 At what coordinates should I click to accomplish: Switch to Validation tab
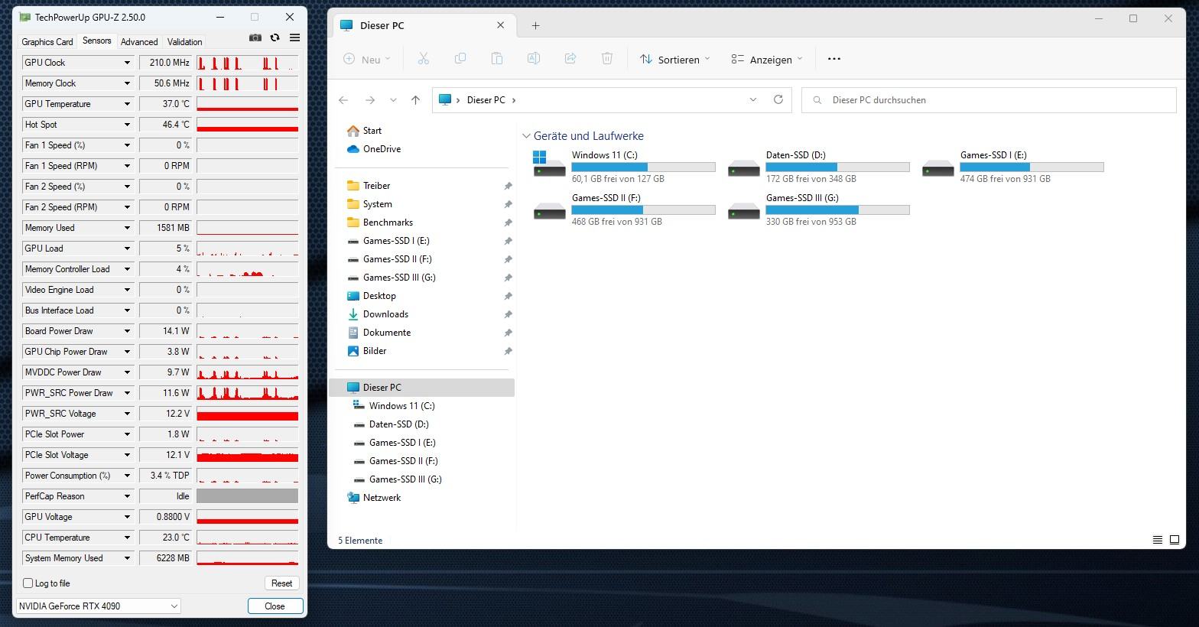click(185, 42)
